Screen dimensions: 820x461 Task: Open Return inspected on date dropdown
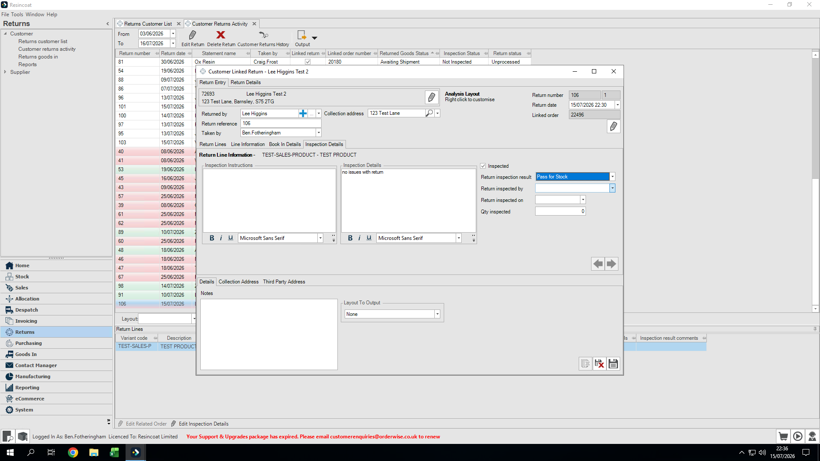583,200
